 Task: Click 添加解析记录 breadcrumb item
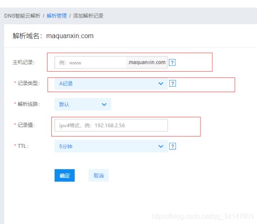click(x=88, y=16)
